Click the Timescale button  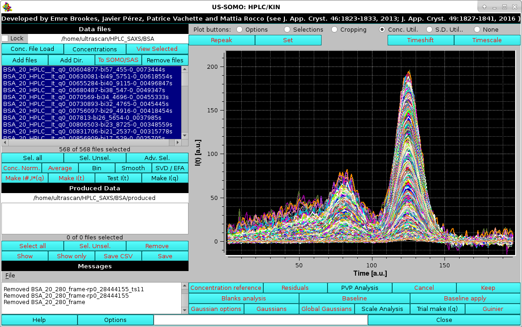pos(487,40)
